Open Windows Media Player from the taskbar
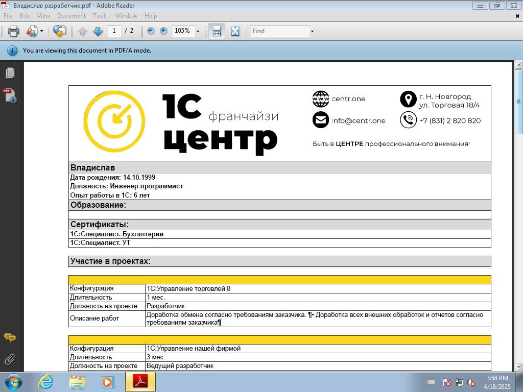Screen dimensions: 523x392 [108, 382]
